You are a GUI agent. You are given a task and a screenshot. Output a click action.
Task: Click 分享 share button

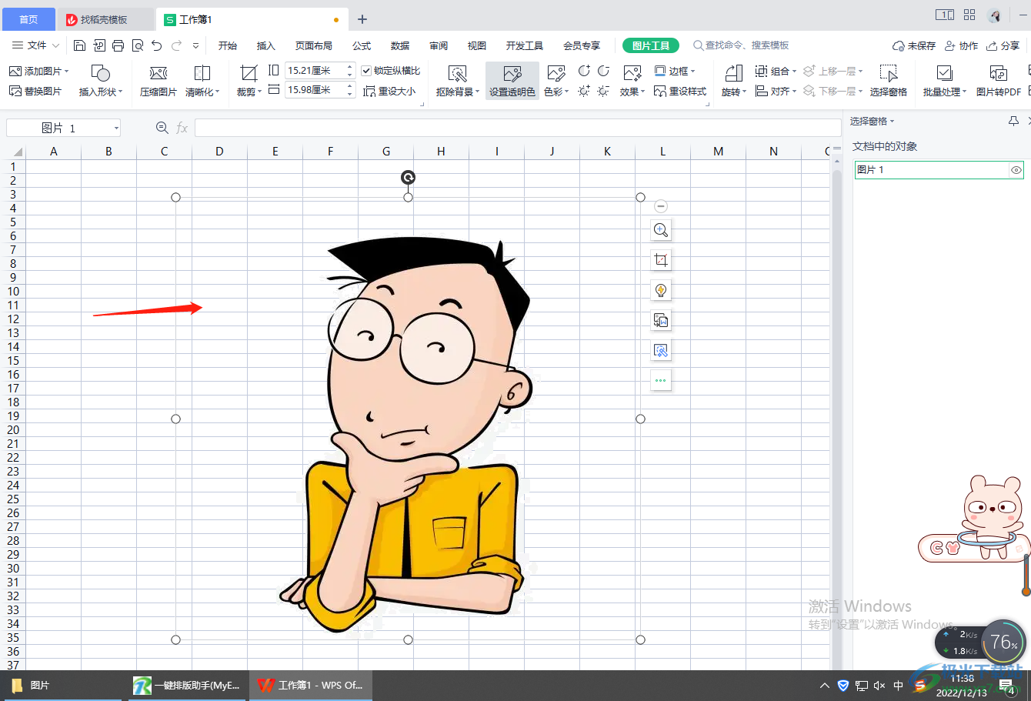[1003, 45]
